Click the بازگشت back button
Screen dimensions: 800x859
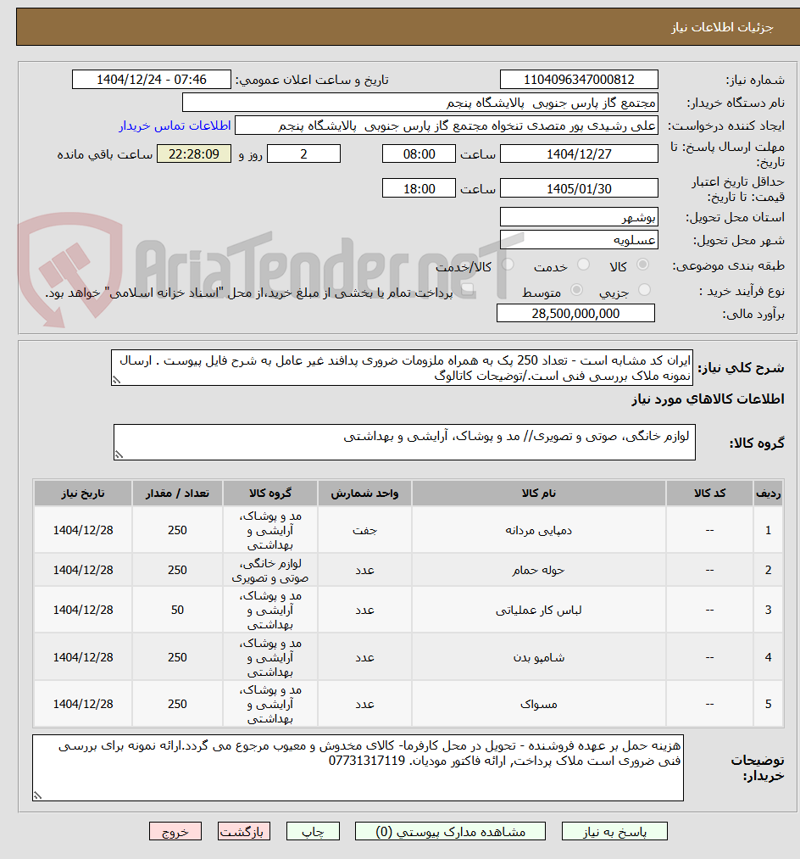[244, 832]
